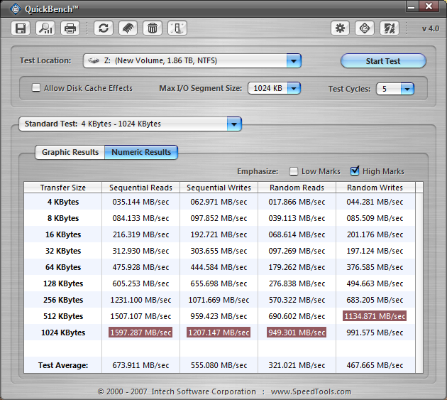Enable Allow Disk Cache Effects checkbox
This screenshot has width=447, height=400.
pos(36,88)
